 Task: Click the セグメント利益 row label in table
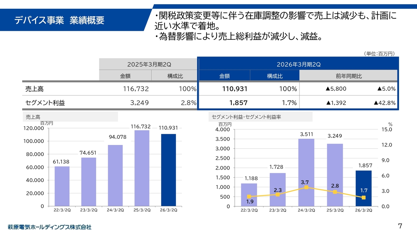(x=45, y=103)
